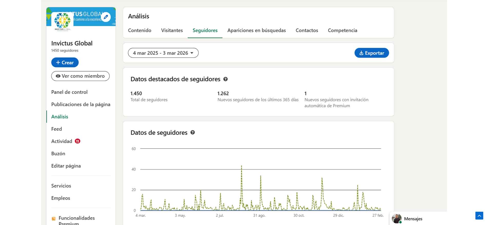This screenshot has height=225, width=488.
Task: Open help icon beside Datos destacados de seguidores
Action: tap(225, 79)
